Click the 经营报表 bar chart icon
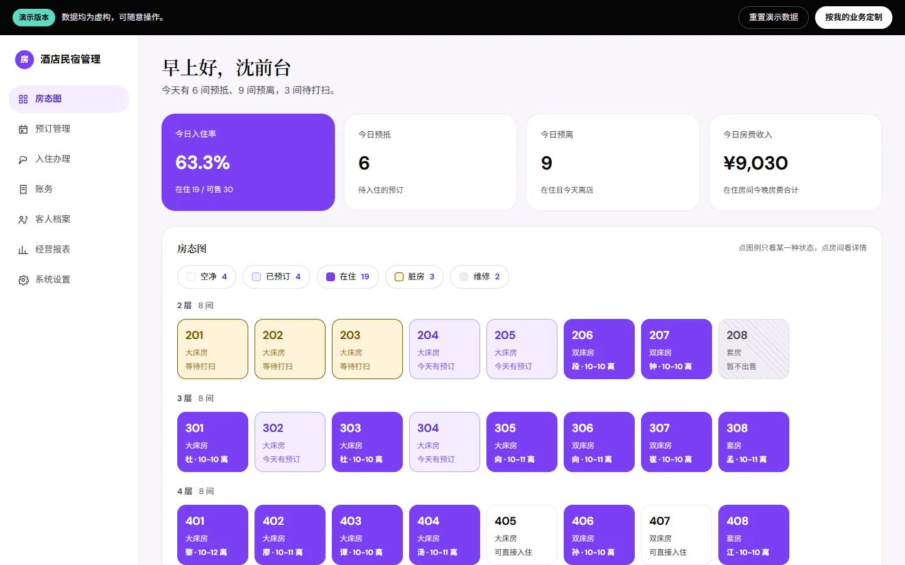Image resolution: width=905 pixels, height=565 pixels. pyautogui.click(x=23, y=250)
